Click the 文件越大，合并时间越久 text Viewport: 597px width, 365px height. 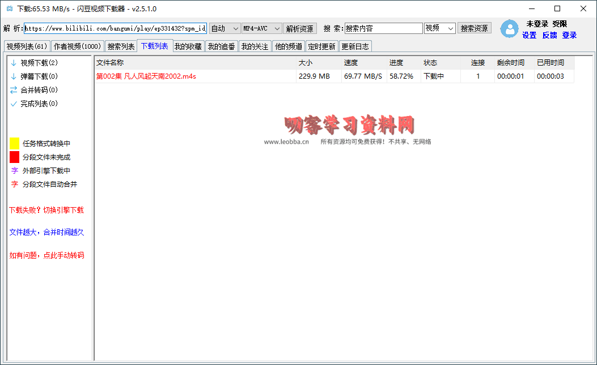point(46,233)
